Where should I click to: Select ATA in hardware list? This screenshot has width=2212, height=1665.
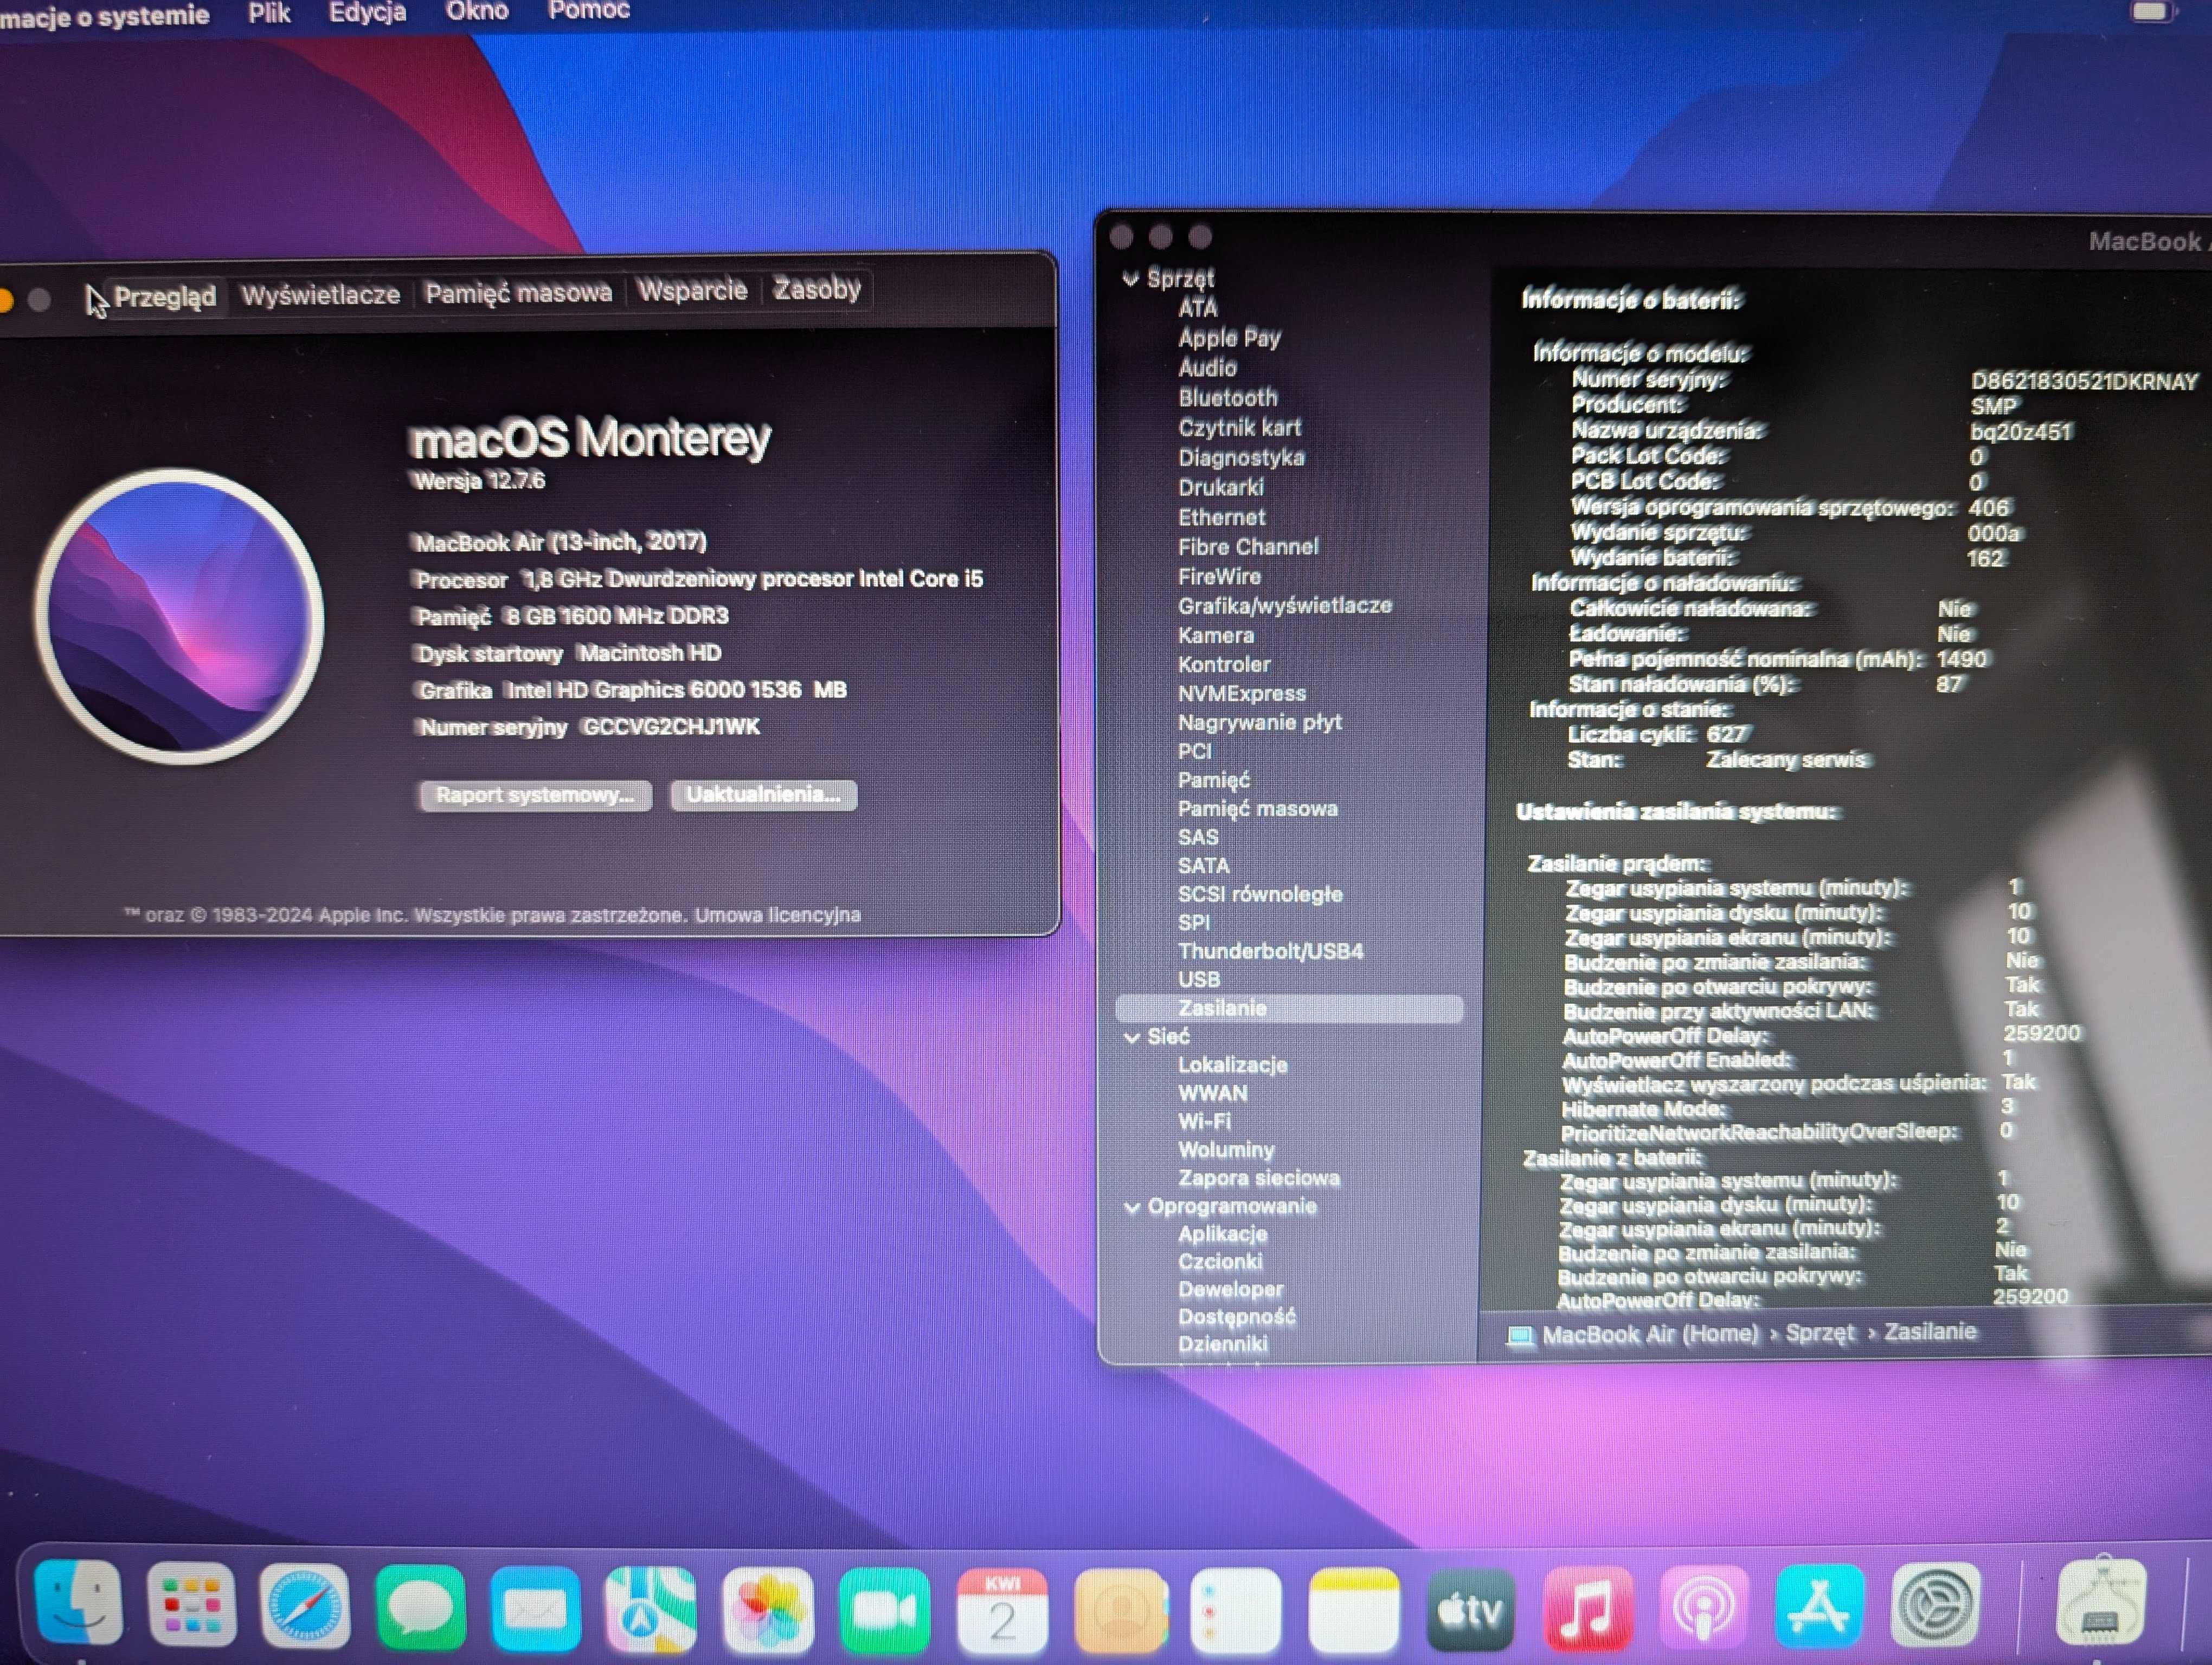(1197, 308)
